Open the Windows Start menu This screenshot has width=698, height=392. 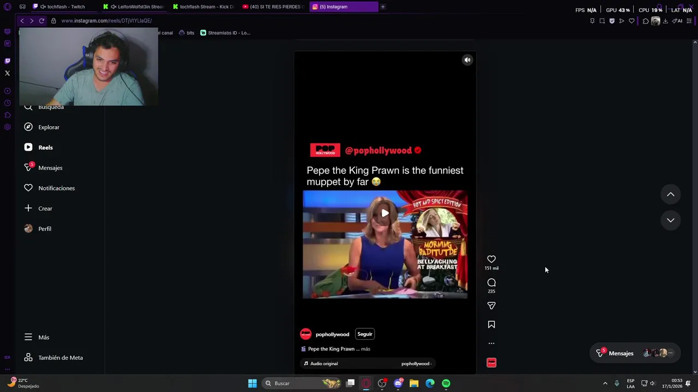pyautogui.click(x=252, y=383)
